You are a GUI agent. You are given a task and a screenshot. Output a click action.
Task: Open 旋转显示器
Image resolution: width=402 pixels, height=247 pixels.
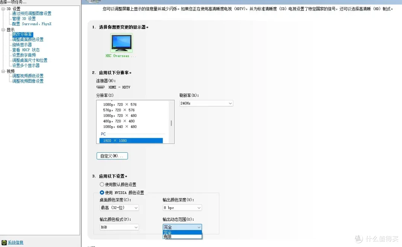(22, 45)
